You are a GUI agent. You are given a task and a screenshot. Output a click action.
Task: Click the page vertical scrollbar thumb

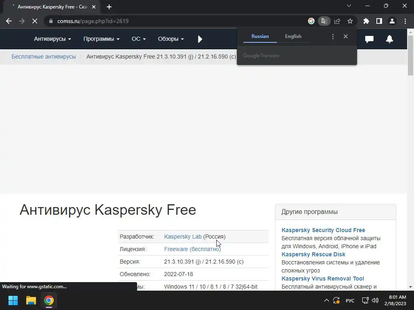point(410,55)
